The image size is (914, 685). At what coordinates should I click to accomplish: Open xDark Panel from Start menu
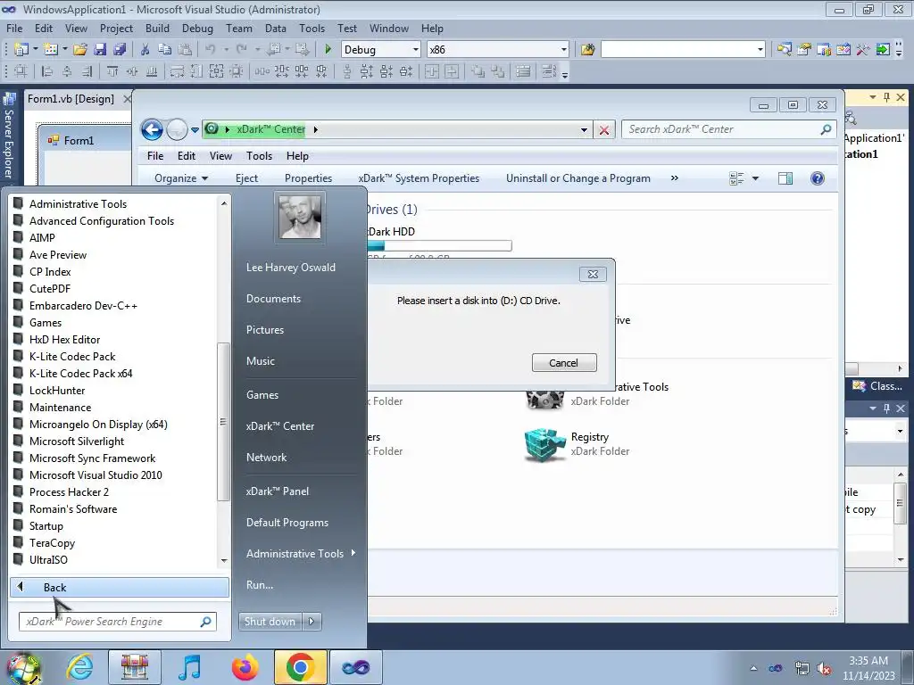[278, 491]
